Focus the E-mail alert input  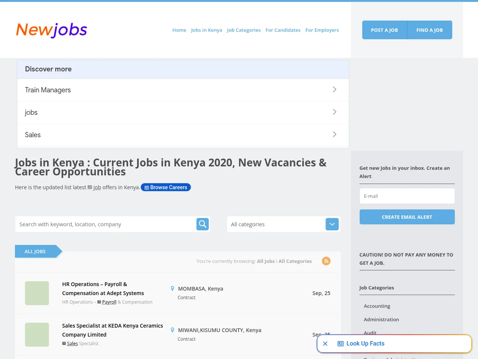[x=407, y=196]
